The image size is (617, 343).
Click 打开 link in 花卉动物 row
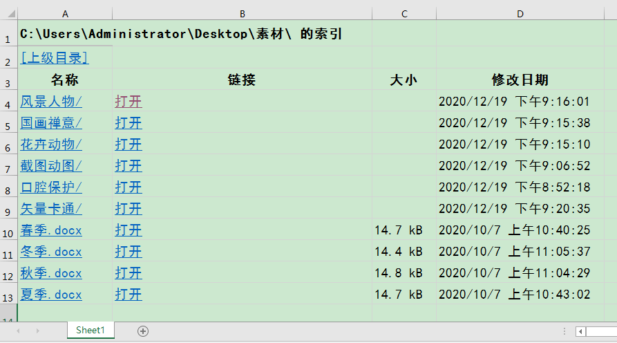129,144
